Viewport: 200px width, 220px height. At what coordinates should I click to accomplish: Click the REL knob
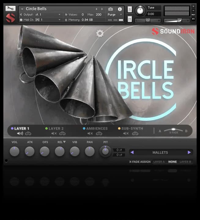(x=60, y=151)
